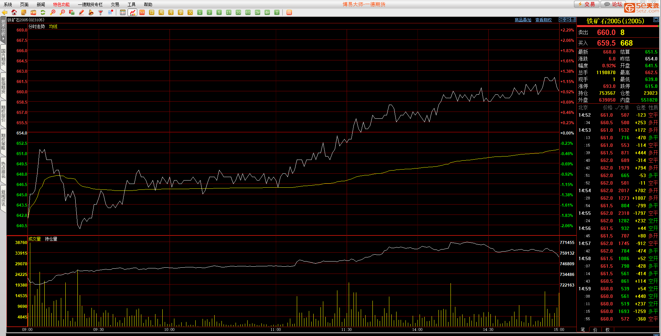Select the 1-minute period icon
The height and width of the screenshot is (336, 661).
pos(200,12)
